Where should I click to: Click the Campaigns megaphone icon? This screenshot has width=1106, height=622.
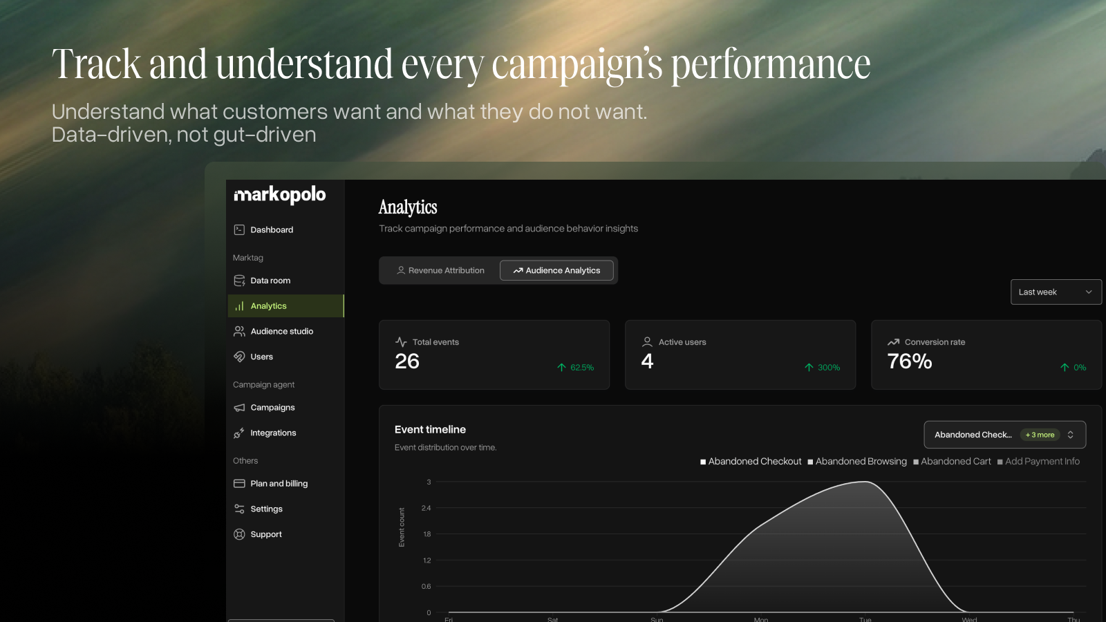(x=239, y=408)
